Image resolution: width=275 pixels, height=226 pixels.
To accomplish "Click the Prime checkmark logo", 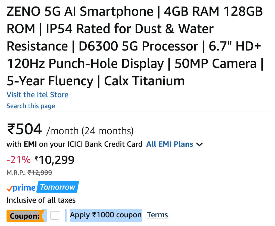I will coord(21,188).
